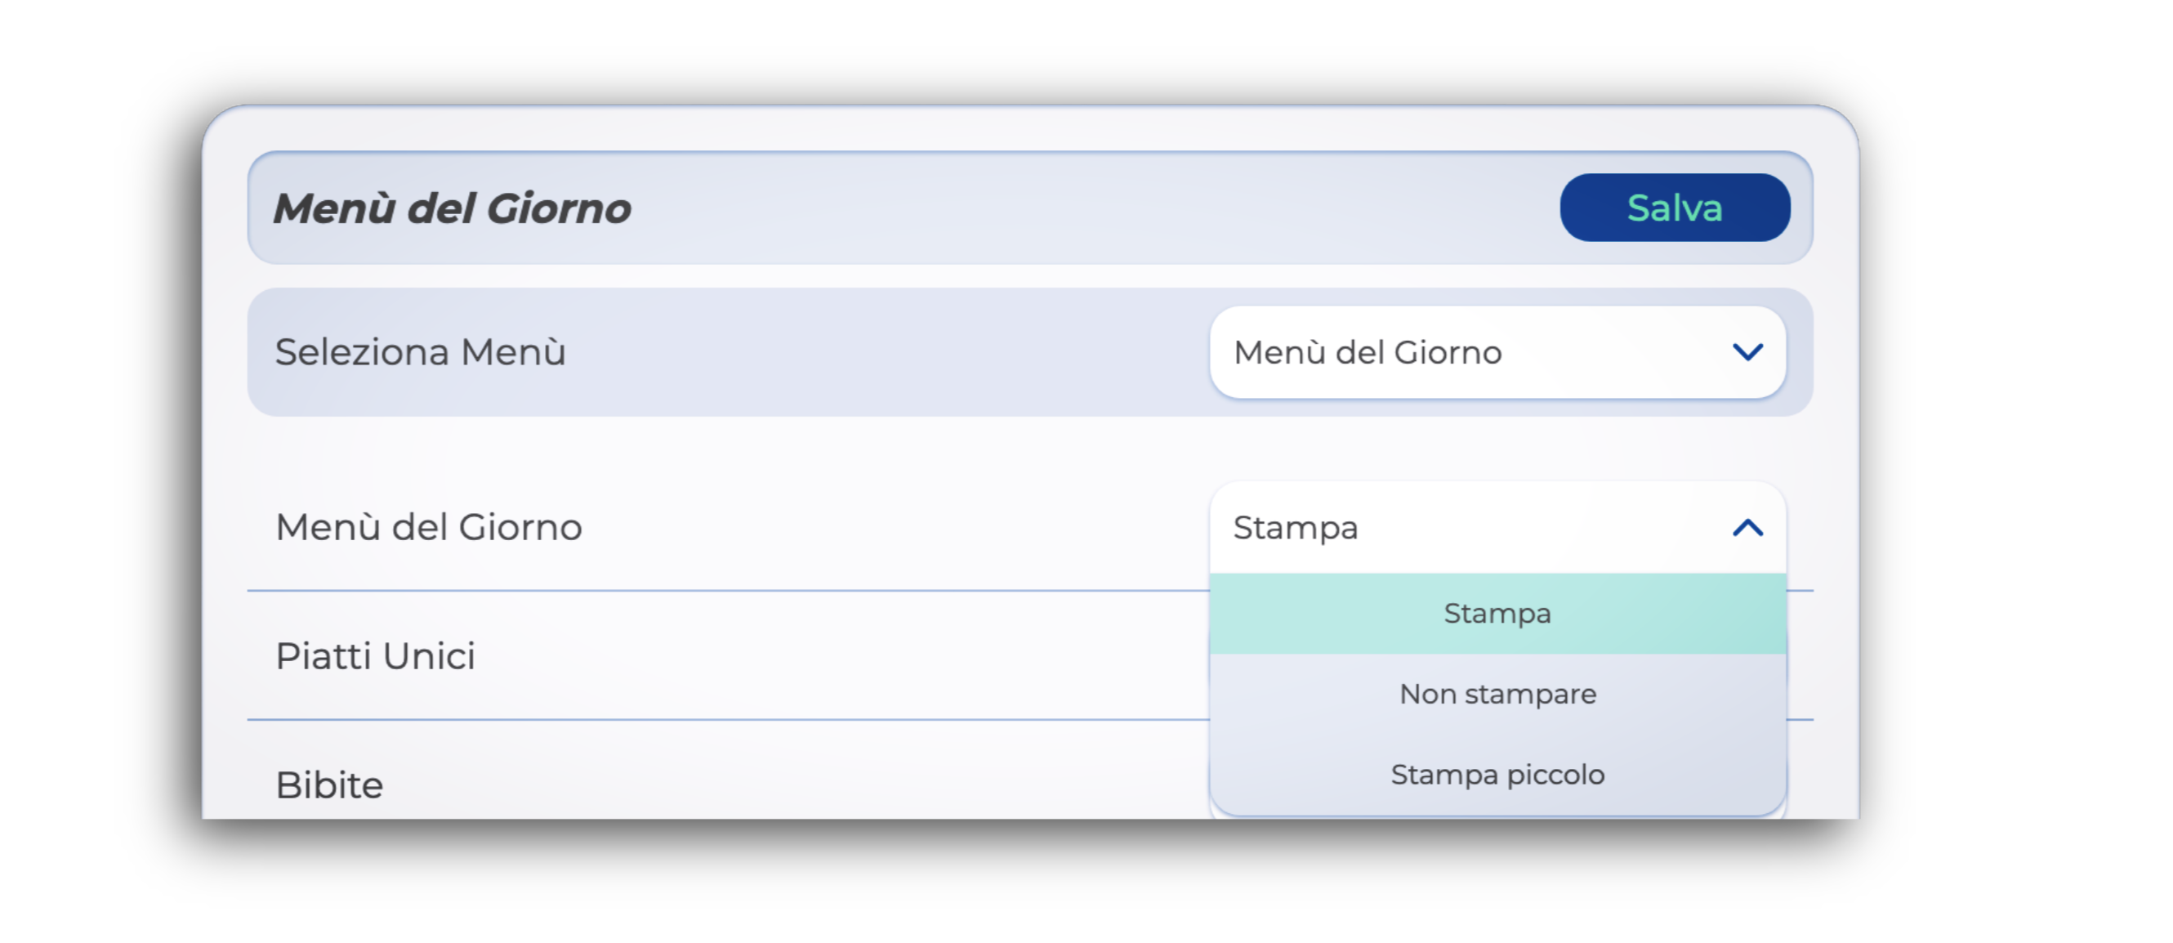Click the Bibite row label
The height and width of the screenshot is (943, 2173).
pyautogui.click(x=330, y=784)
